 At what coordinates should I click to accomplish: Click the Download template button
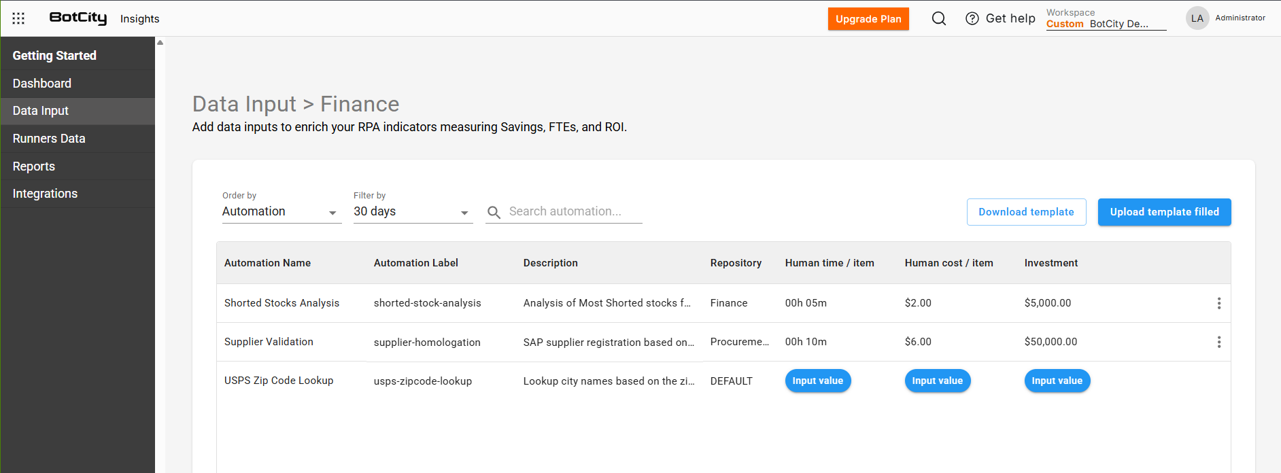(1026, 212)
